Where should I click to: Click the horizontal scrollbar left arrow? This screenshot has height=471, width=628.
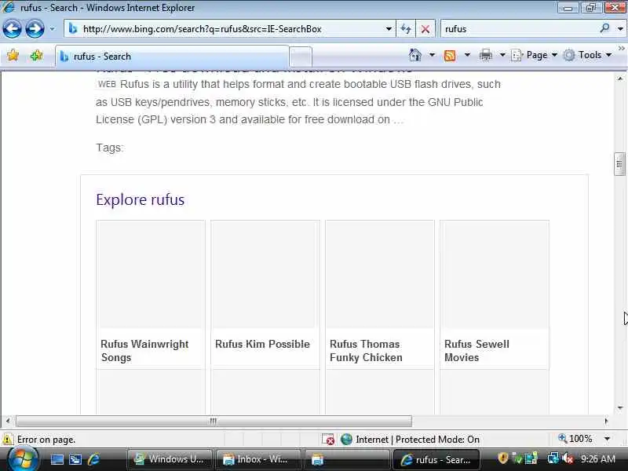8,421
